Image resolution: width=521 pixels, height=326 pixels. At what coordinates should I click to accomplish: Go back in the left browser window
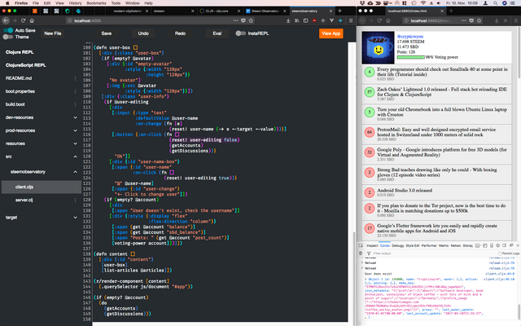click(x=6, y=20)
